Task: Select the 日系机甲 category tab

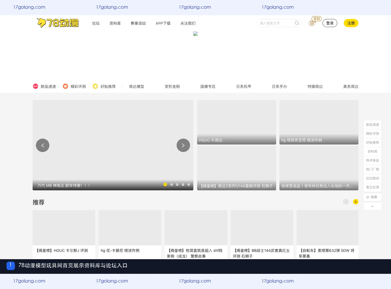Action: pos(244,86)
